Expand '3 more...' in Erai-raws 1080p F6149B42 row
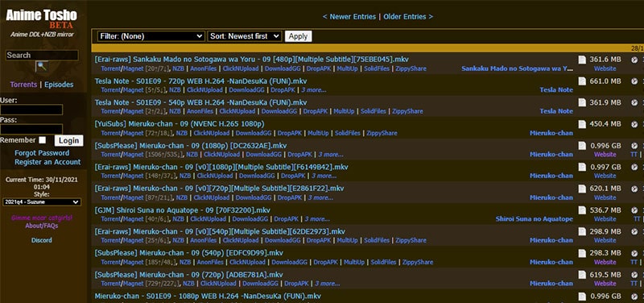The height and width of the screenshot is (303, 644). click(x=324, y=176)
